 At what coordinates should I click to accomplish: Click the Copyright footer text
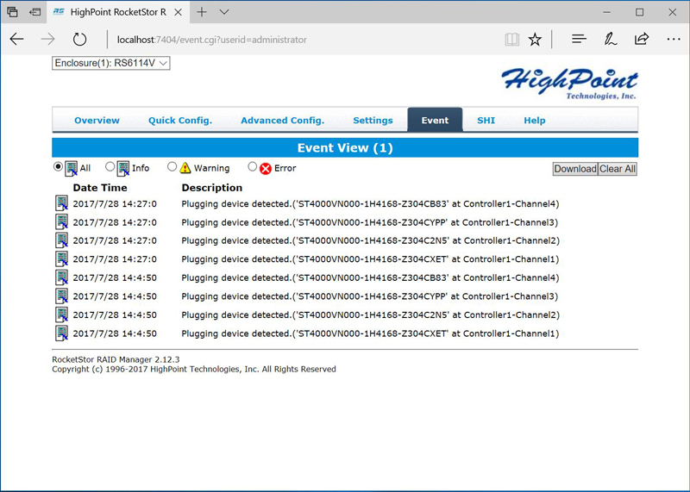coord(194,370)
